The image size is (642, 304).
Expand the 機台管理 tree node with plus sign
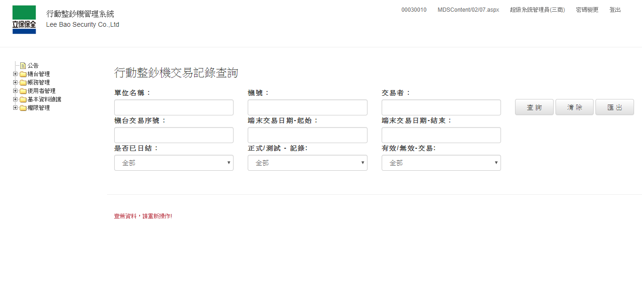pyautogui.click(x=16, y=74)
